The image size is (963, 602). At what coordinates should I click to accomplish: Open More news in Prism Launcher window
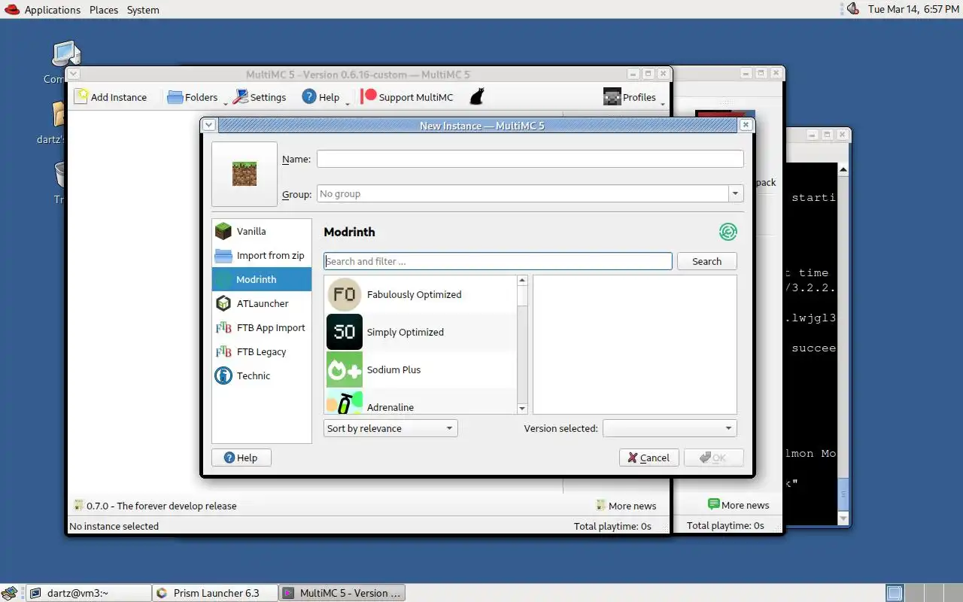[738, 505]
